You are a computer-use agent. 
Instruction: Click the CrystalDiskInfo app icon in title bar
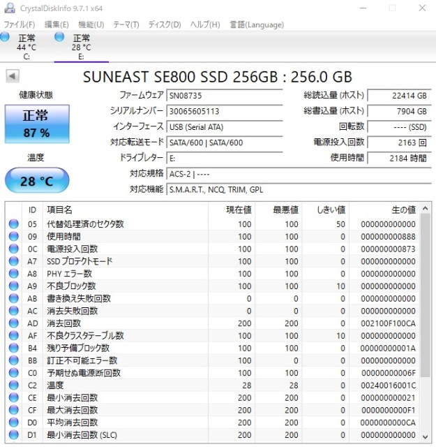10,8
